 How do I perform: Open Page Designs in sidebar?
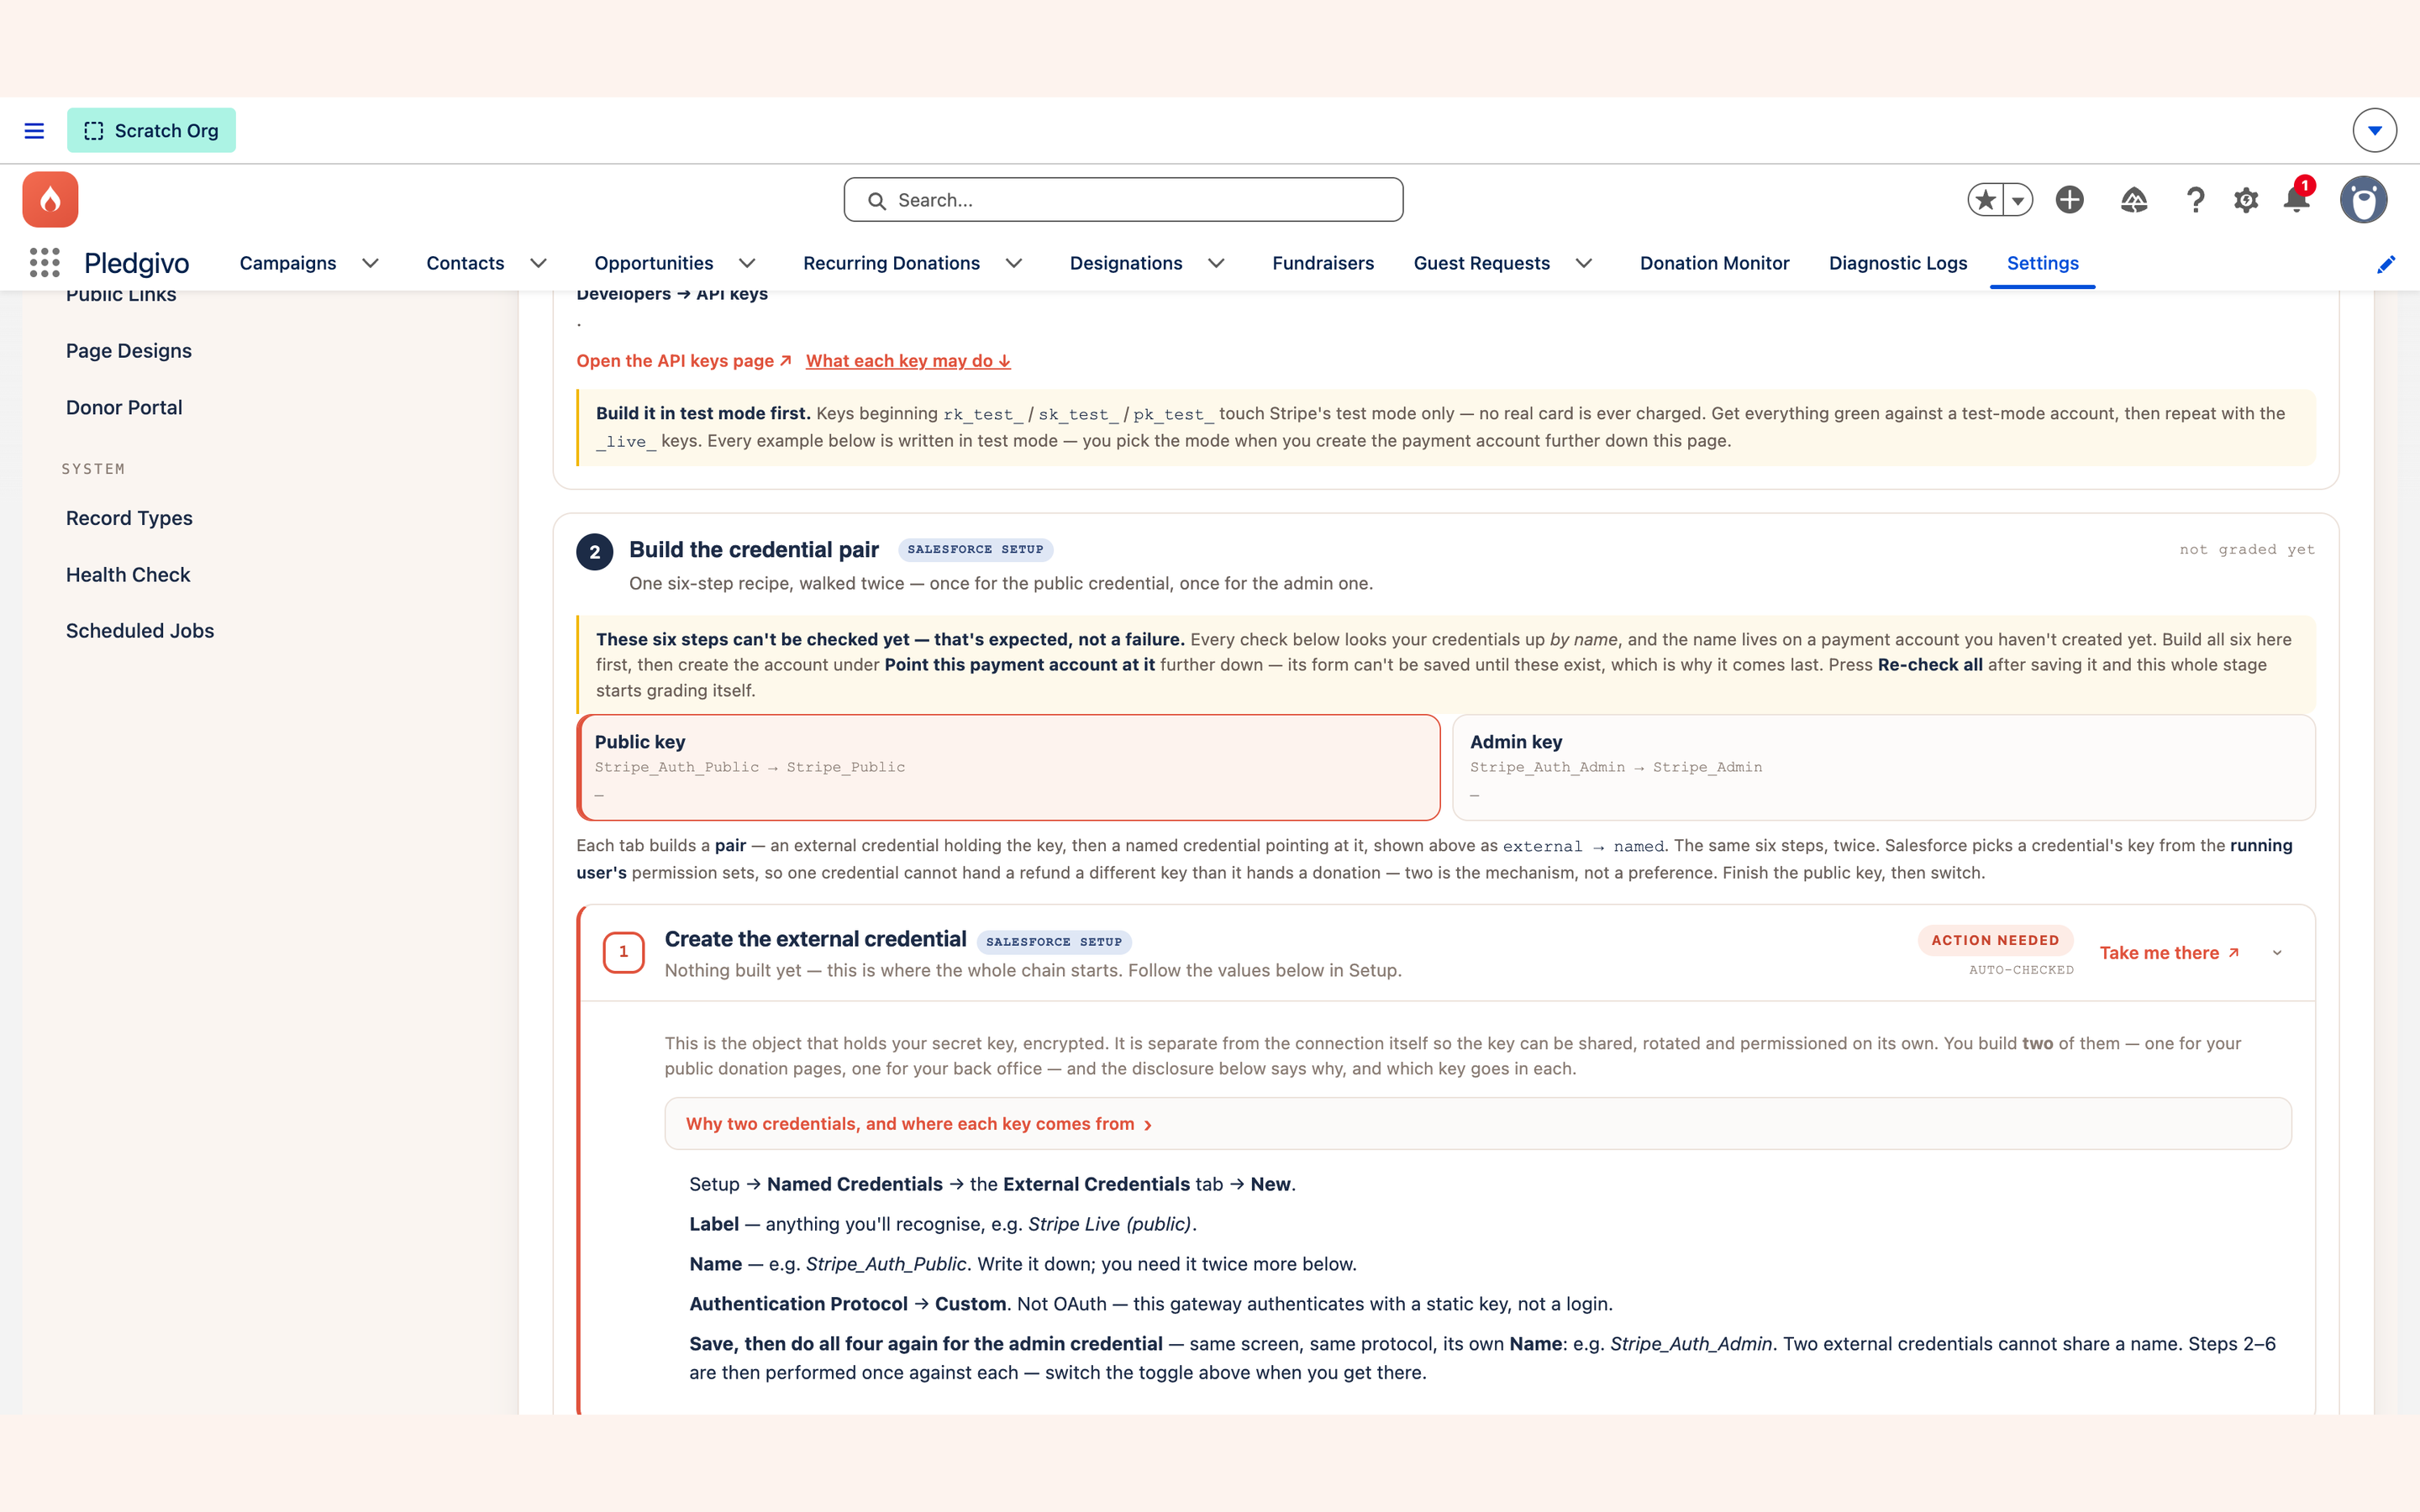(x=129, y=351)
